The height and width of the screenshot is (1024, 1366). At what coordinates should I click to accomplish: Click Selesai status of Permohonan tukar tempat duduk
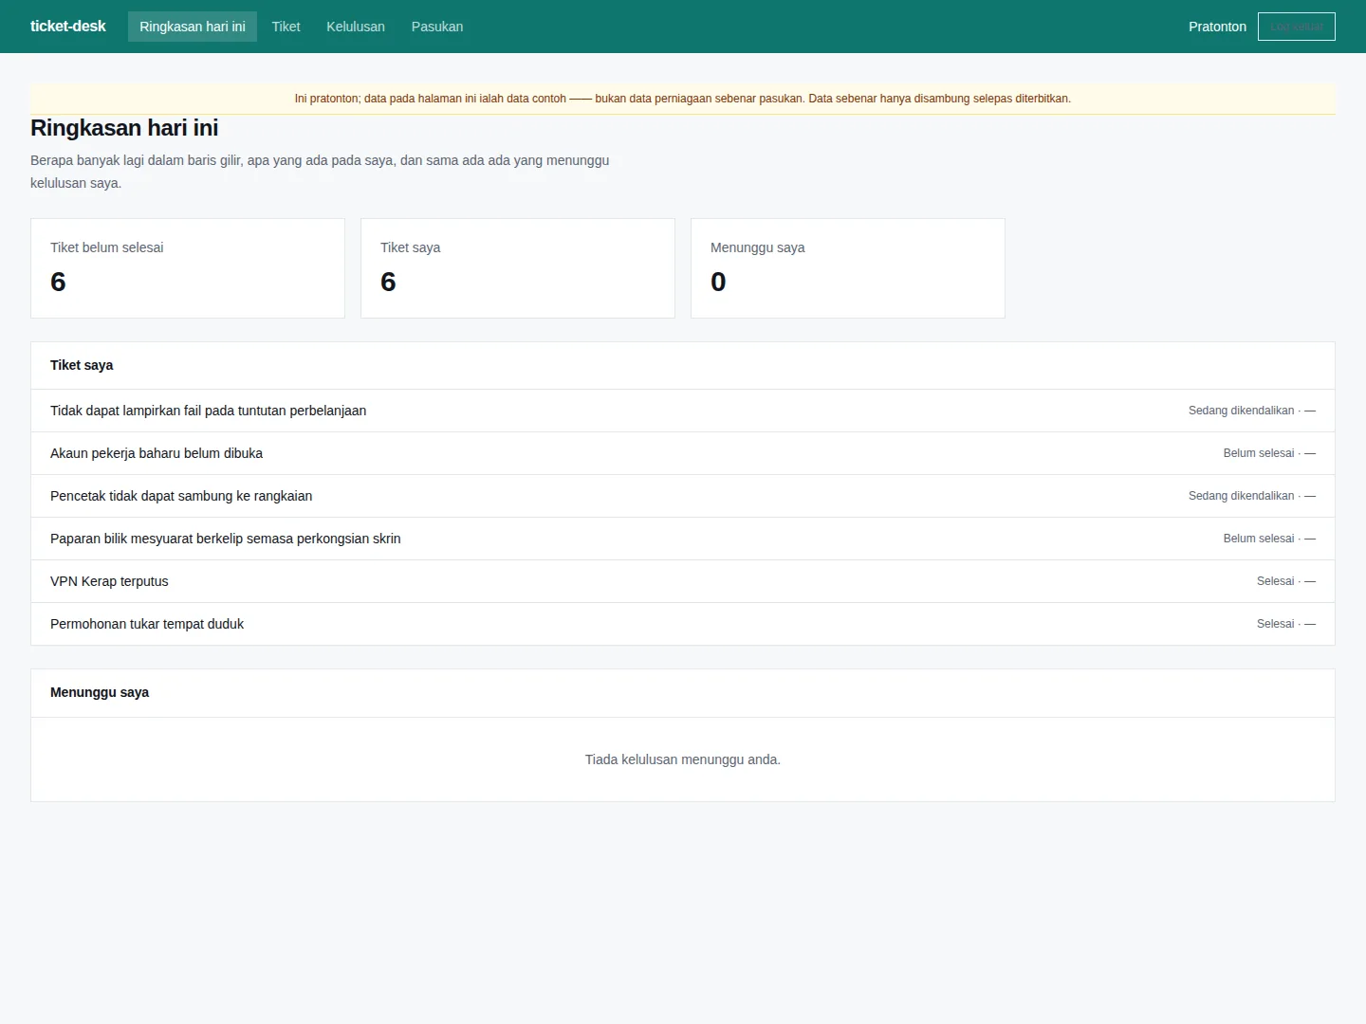pos(1286,624)
